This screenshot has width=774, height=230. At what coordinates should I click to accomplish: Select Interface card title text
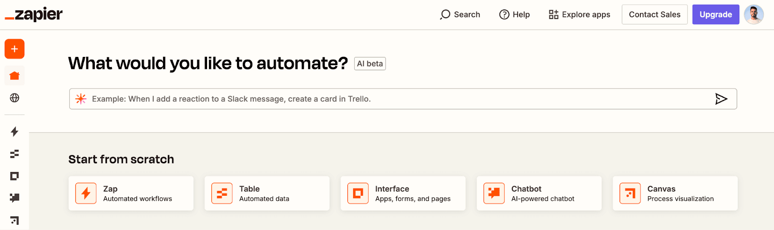(x=392, y=189)
